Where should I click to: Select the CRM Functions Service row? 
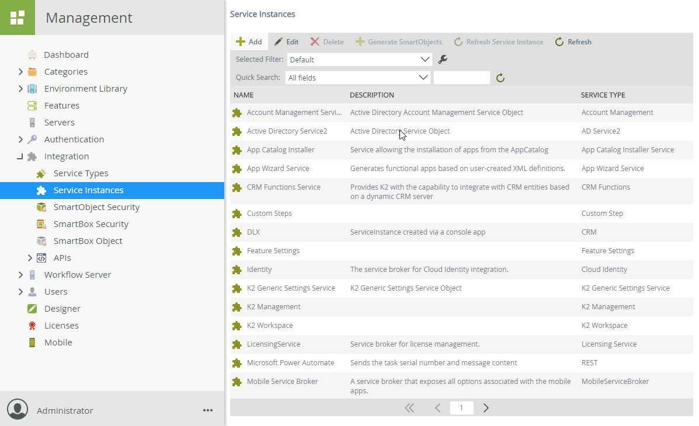(461, 191)
